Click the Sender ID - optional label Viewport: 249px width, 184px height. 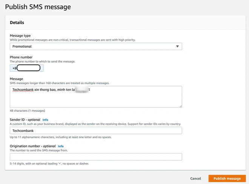coord(25,120)
